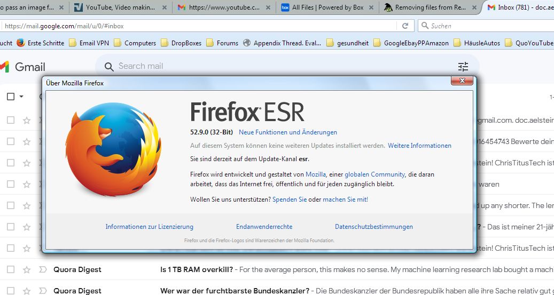554x295 pixels.
Task: Click the 'Mozilla' link in the dialog text
Action: [316, 174]
